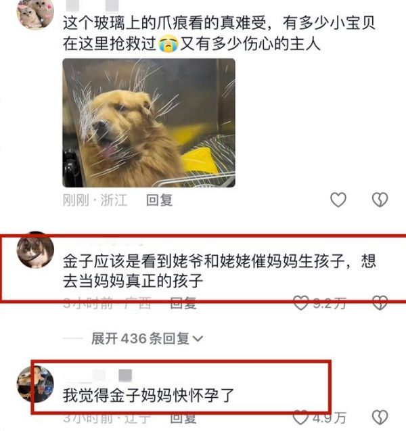
Task: Dislike the first comment with broken heart
Action: pyautogui.click(x=380, y=200)
